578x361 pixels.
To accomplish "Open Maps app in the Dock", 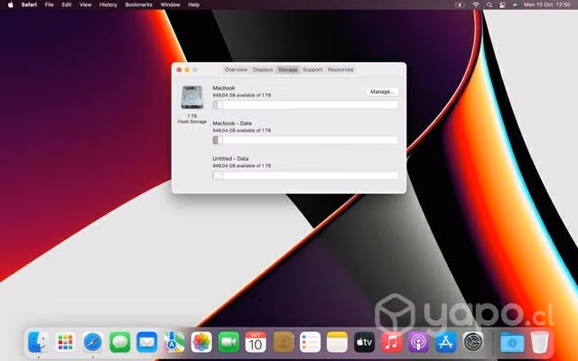I will (x=174, y=342).
